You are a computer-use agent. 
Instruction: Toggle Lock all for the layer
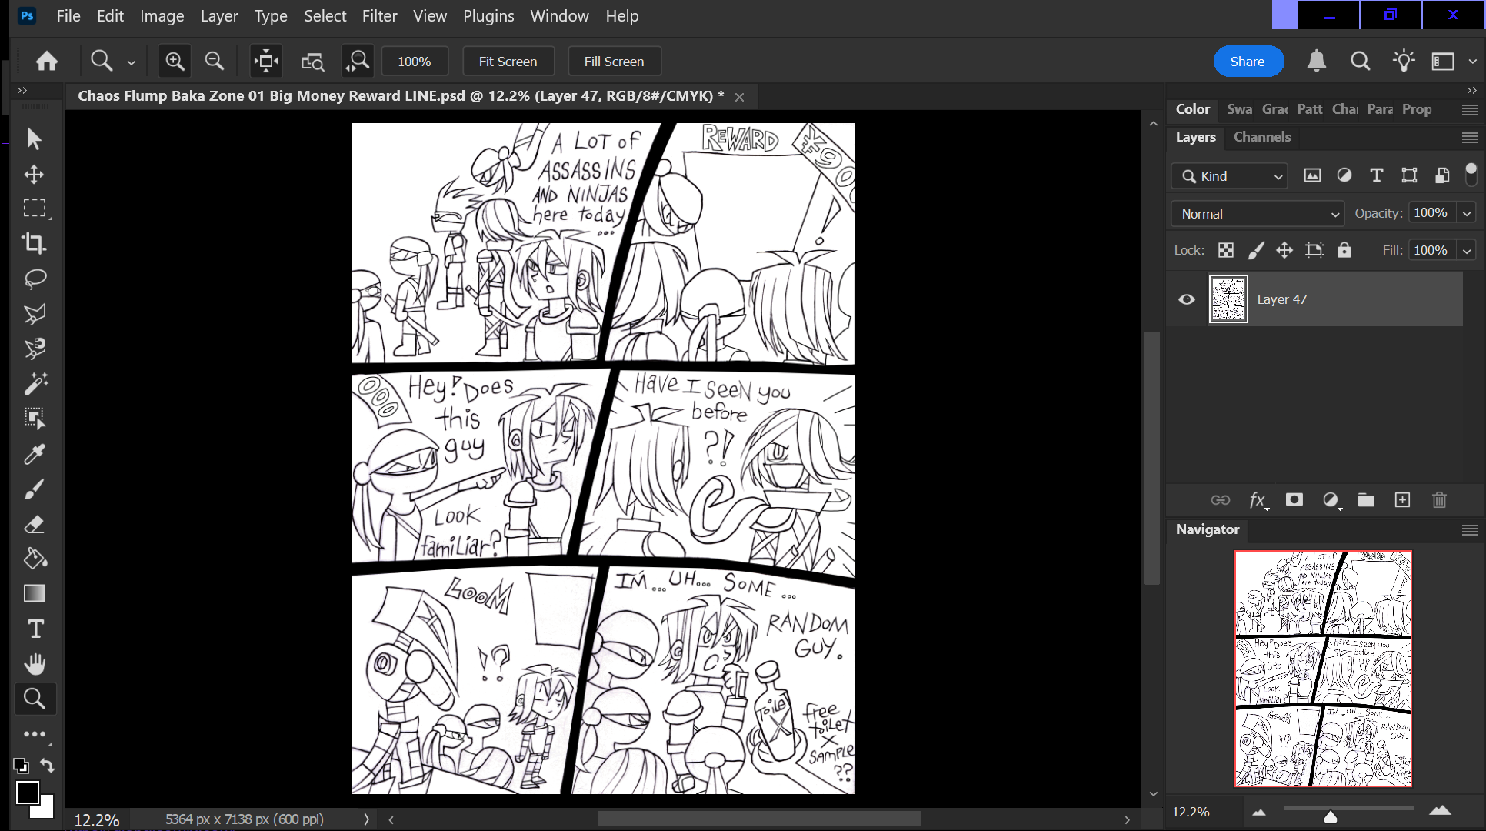point(1344,250)
